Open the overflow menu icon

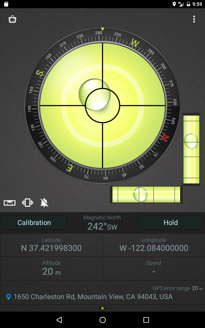(194, 19)
